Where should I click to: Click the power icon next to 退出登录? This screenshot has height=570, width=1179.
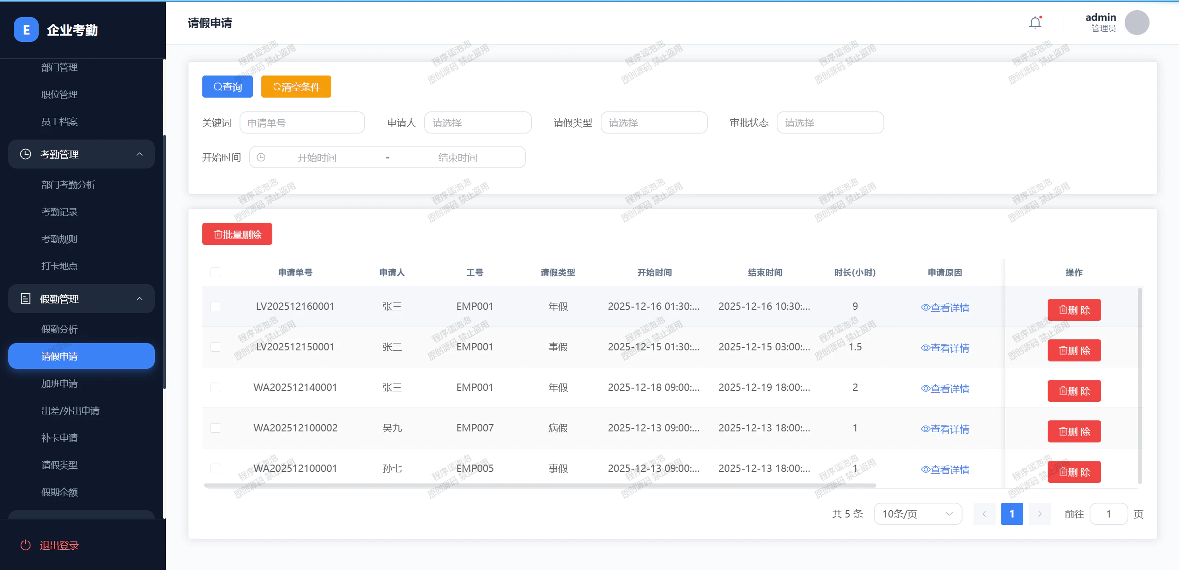point(26,545)
